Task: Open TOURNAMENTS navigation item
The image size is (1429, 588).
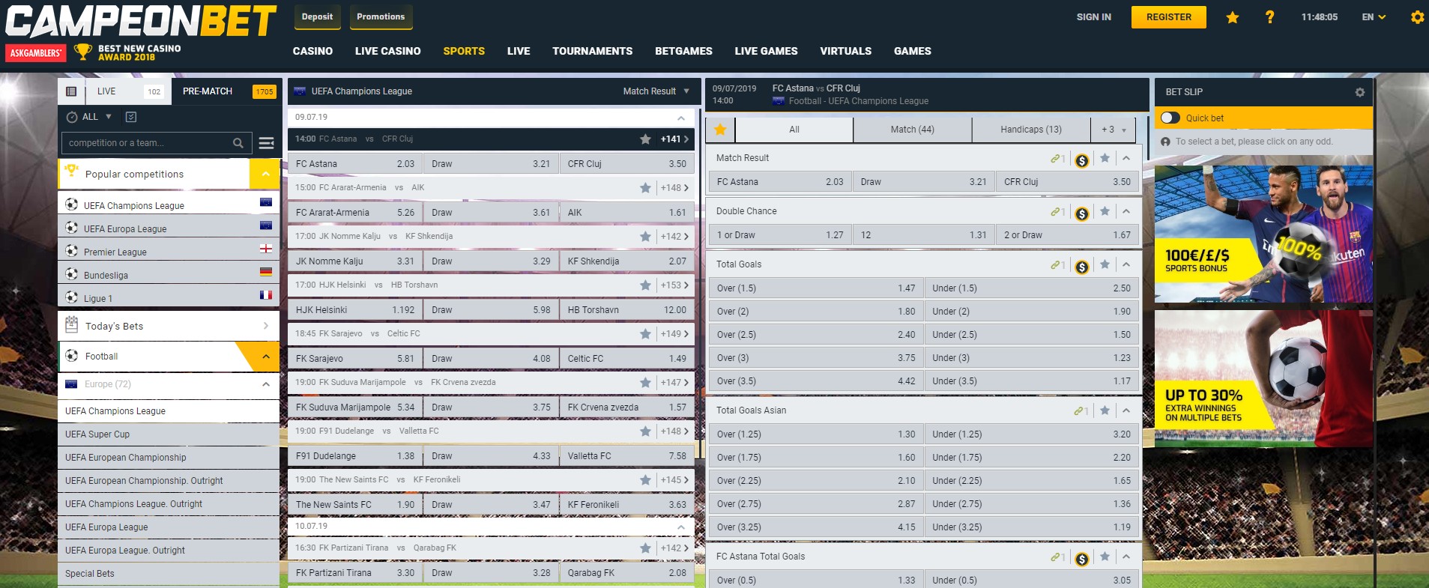Action: (592, 51)
